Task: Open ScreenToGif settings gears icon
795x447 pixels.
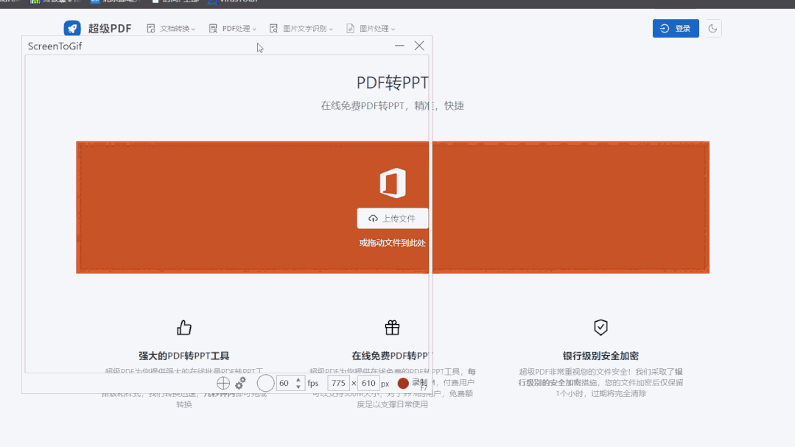Action: pyautogui.click(x=240, y=383)
